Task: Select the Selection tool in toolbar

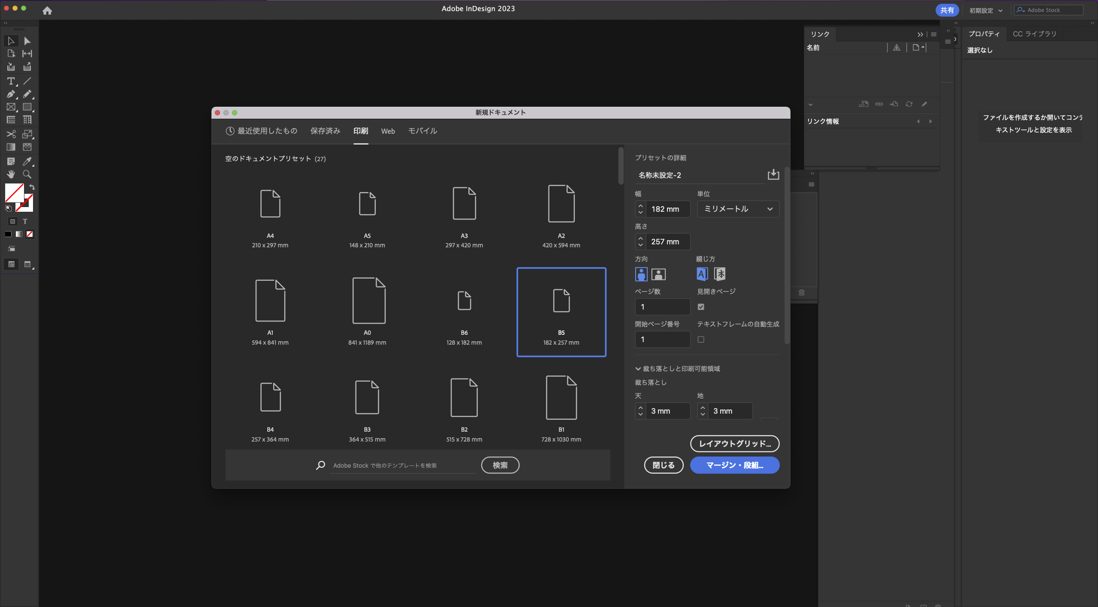Action: 11,41
